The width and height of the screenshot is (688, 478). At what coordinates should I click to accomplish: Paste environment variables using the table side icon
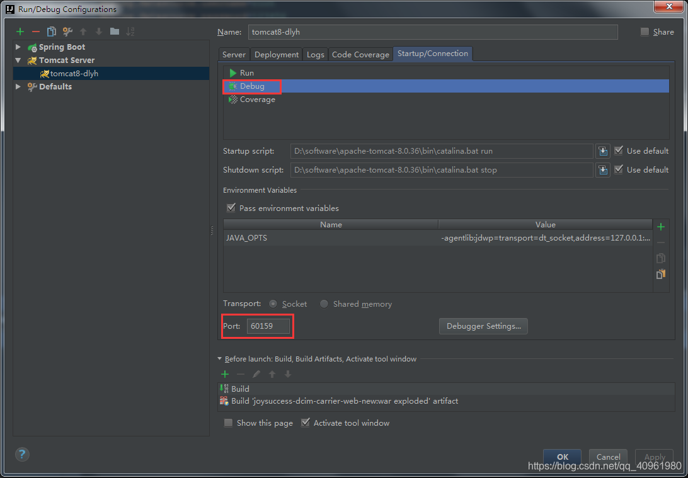(661, 274)
